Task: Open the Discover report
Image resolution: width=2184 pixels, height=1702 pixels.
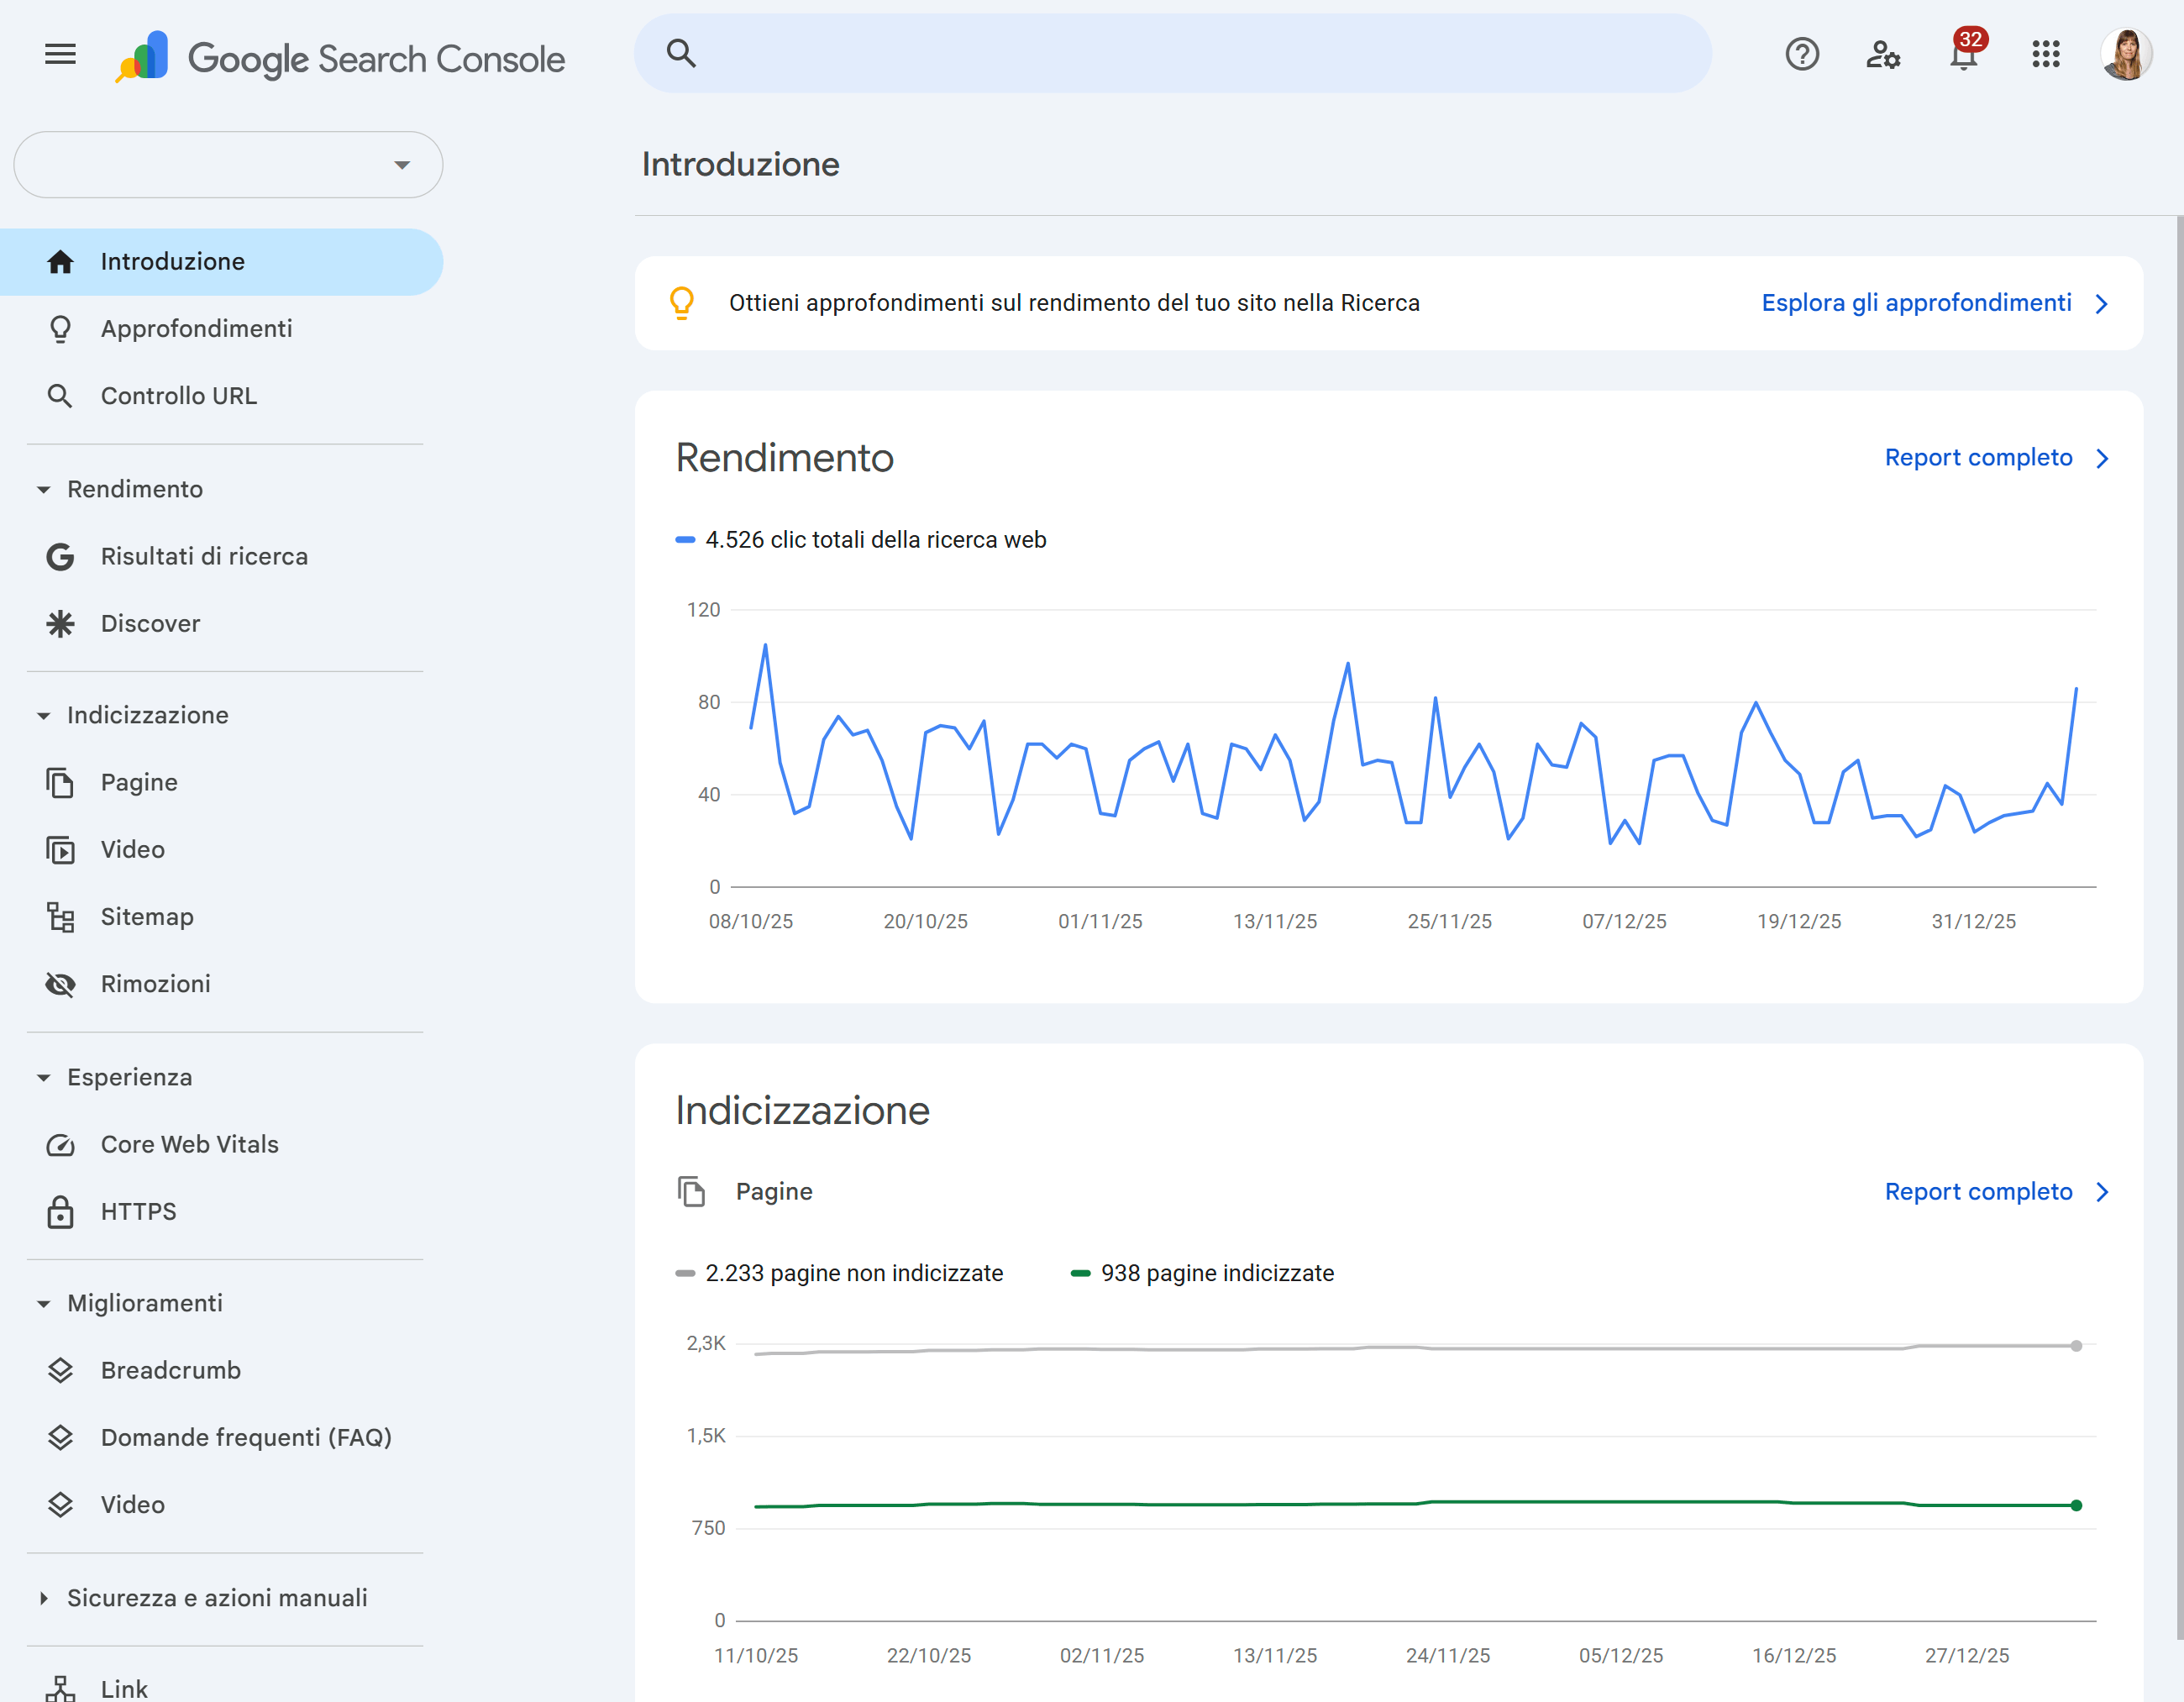Action: pyautogui.click(x=150, y=623)
